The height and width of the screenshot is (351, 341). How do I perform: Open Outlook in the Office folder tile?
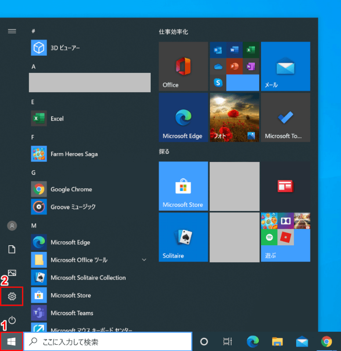point(218,50)
